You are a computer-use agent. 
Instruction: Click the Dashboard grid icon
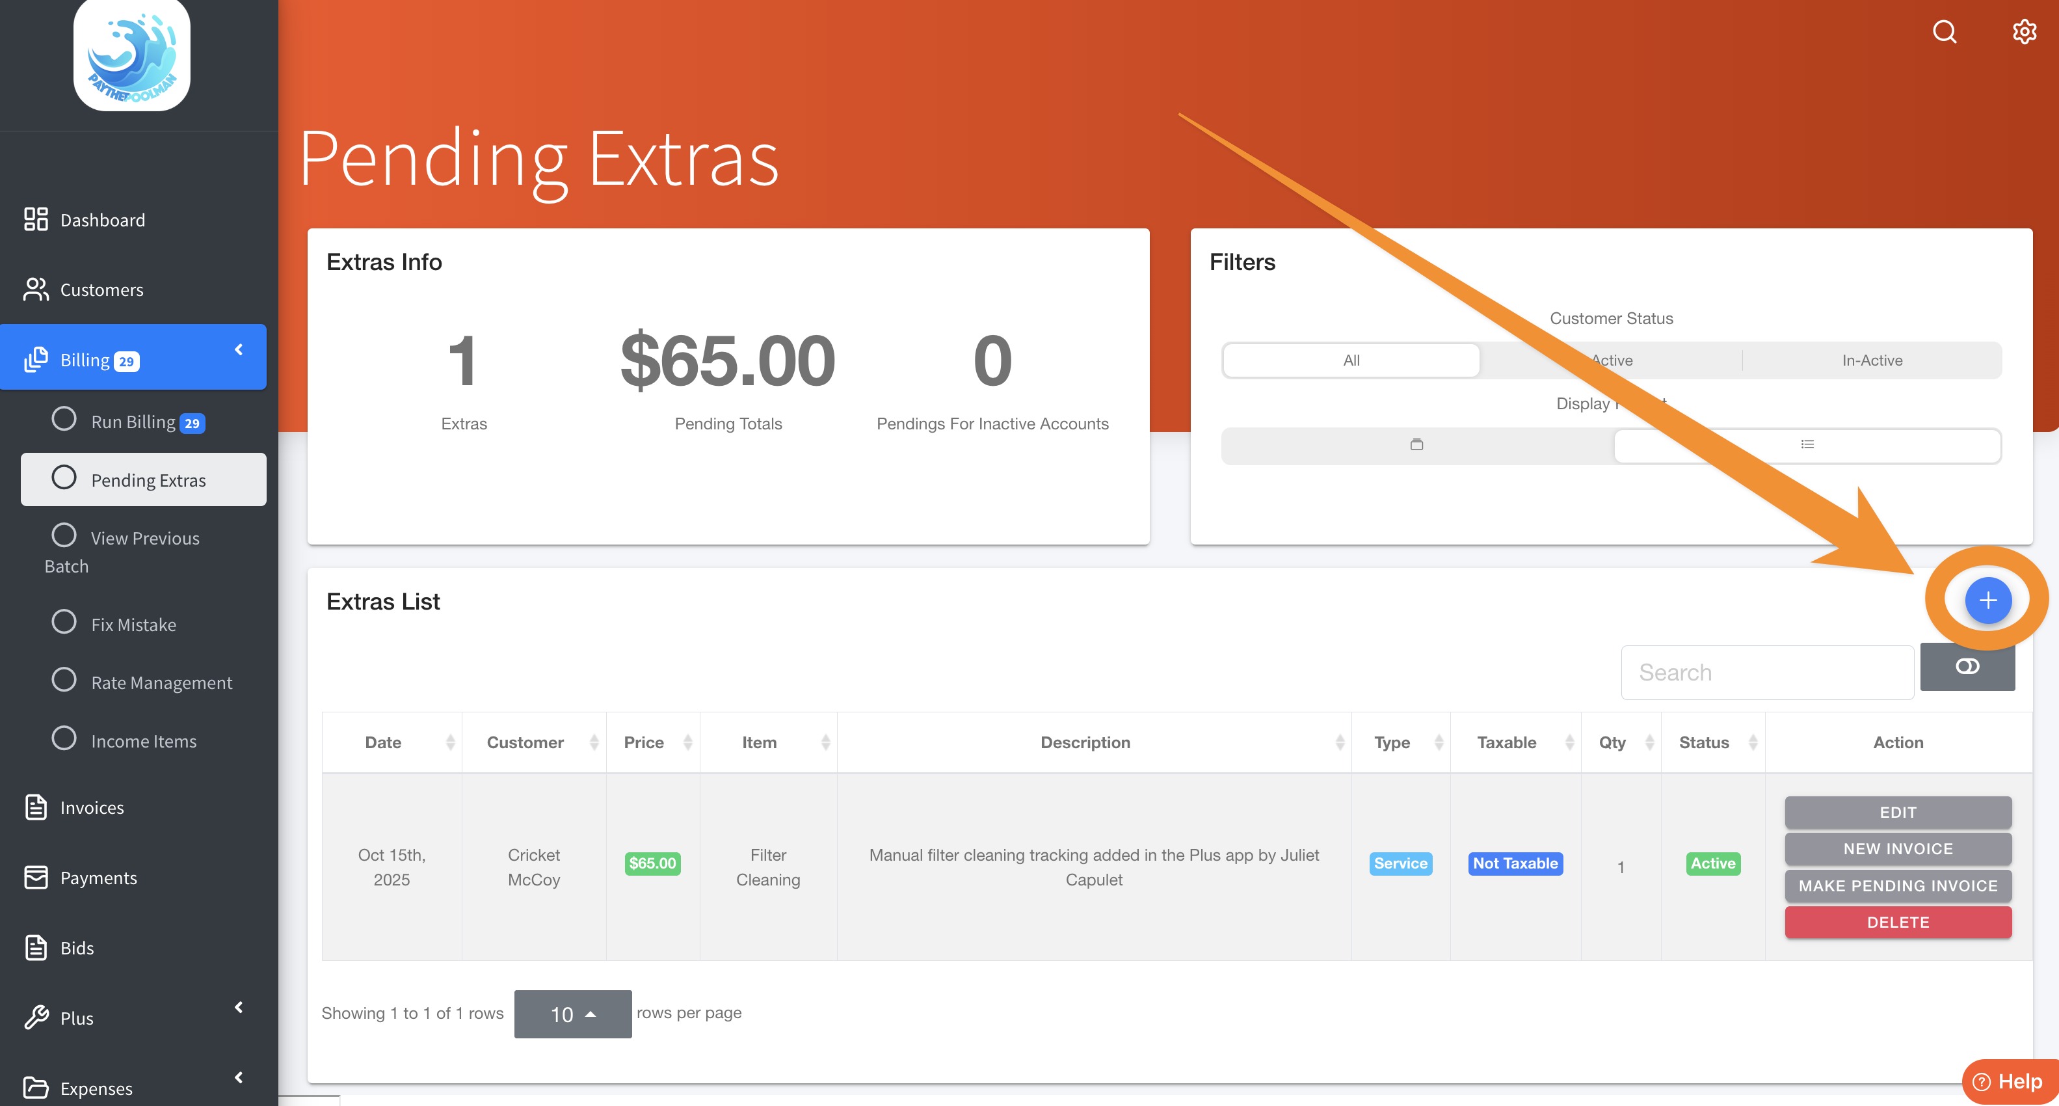[x=35, y=219]
